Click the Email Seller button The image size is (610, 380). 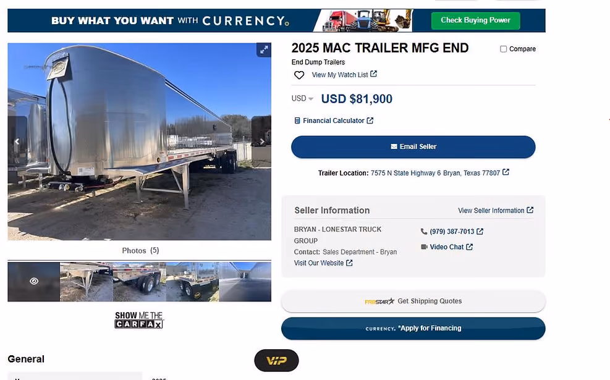point(413,146)
